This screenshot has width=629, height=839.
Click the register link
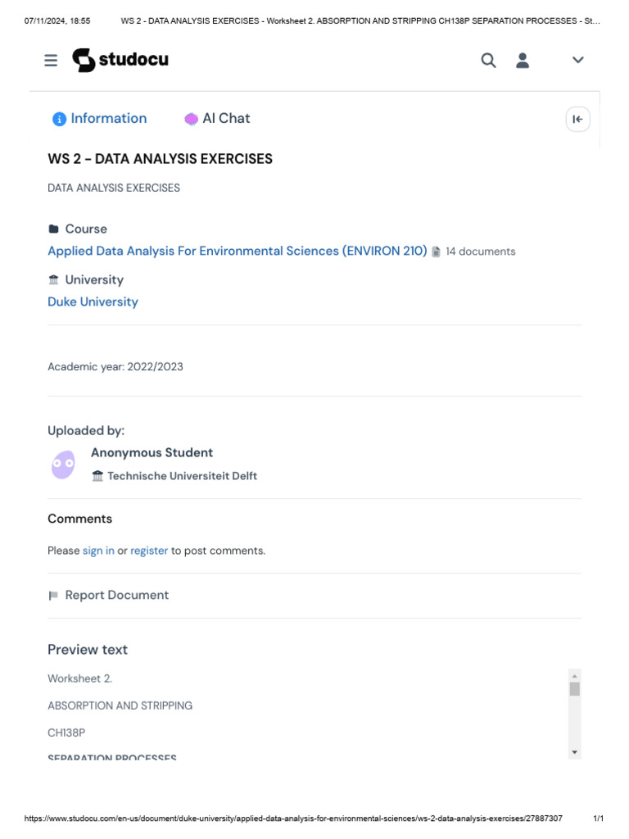coord(149,551)
